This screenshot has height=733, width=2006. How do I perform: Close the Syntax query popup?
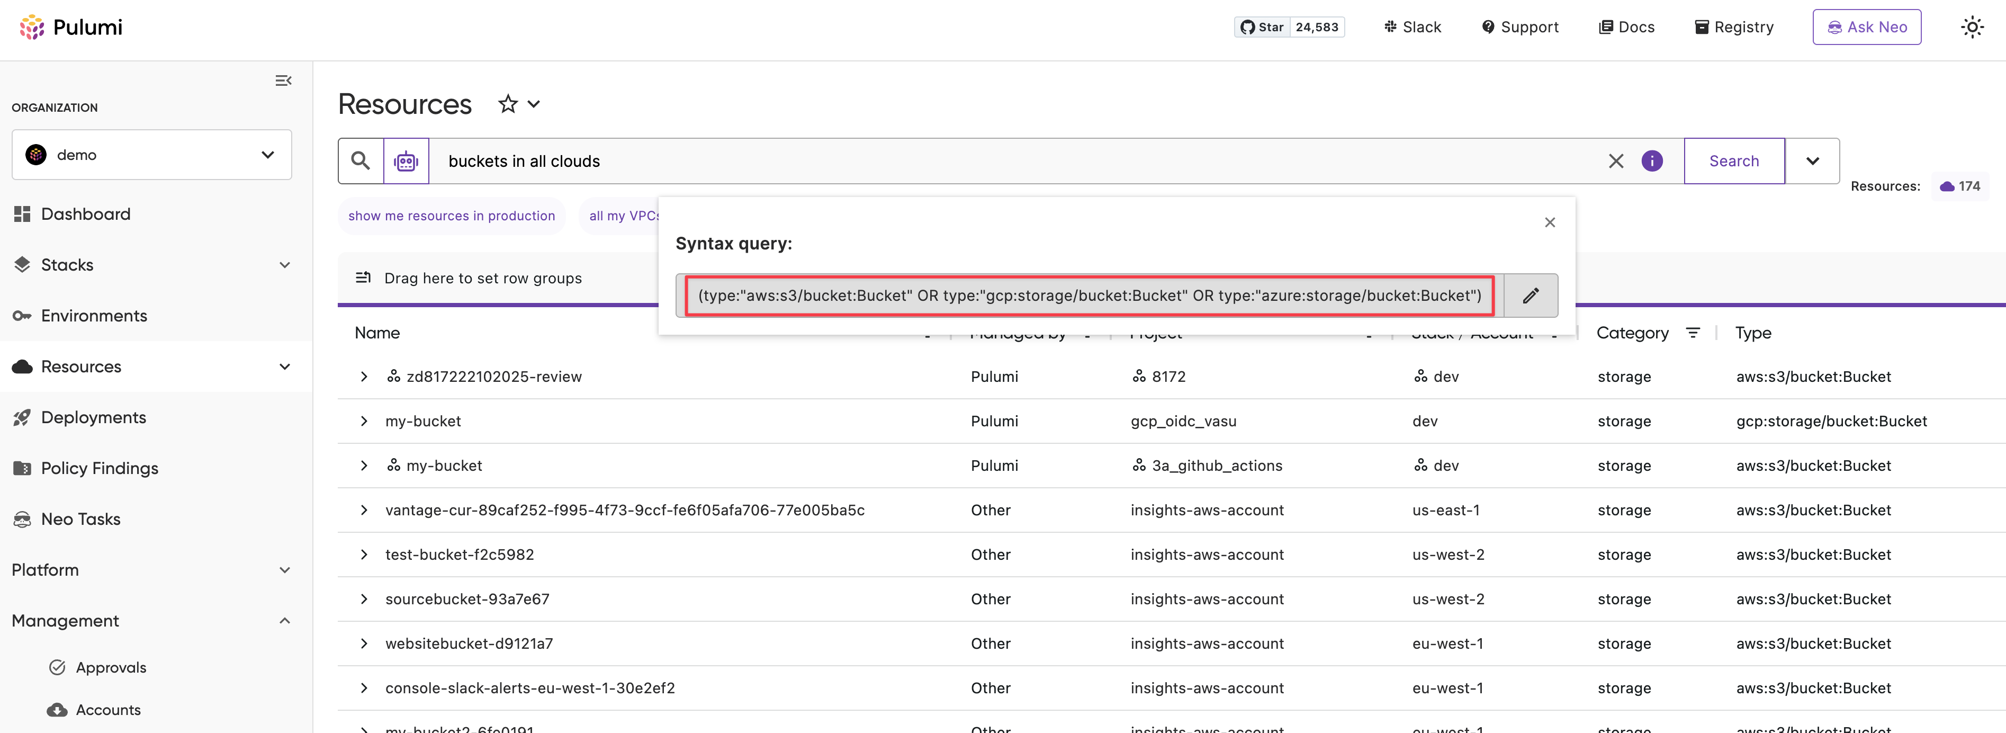1550,222
